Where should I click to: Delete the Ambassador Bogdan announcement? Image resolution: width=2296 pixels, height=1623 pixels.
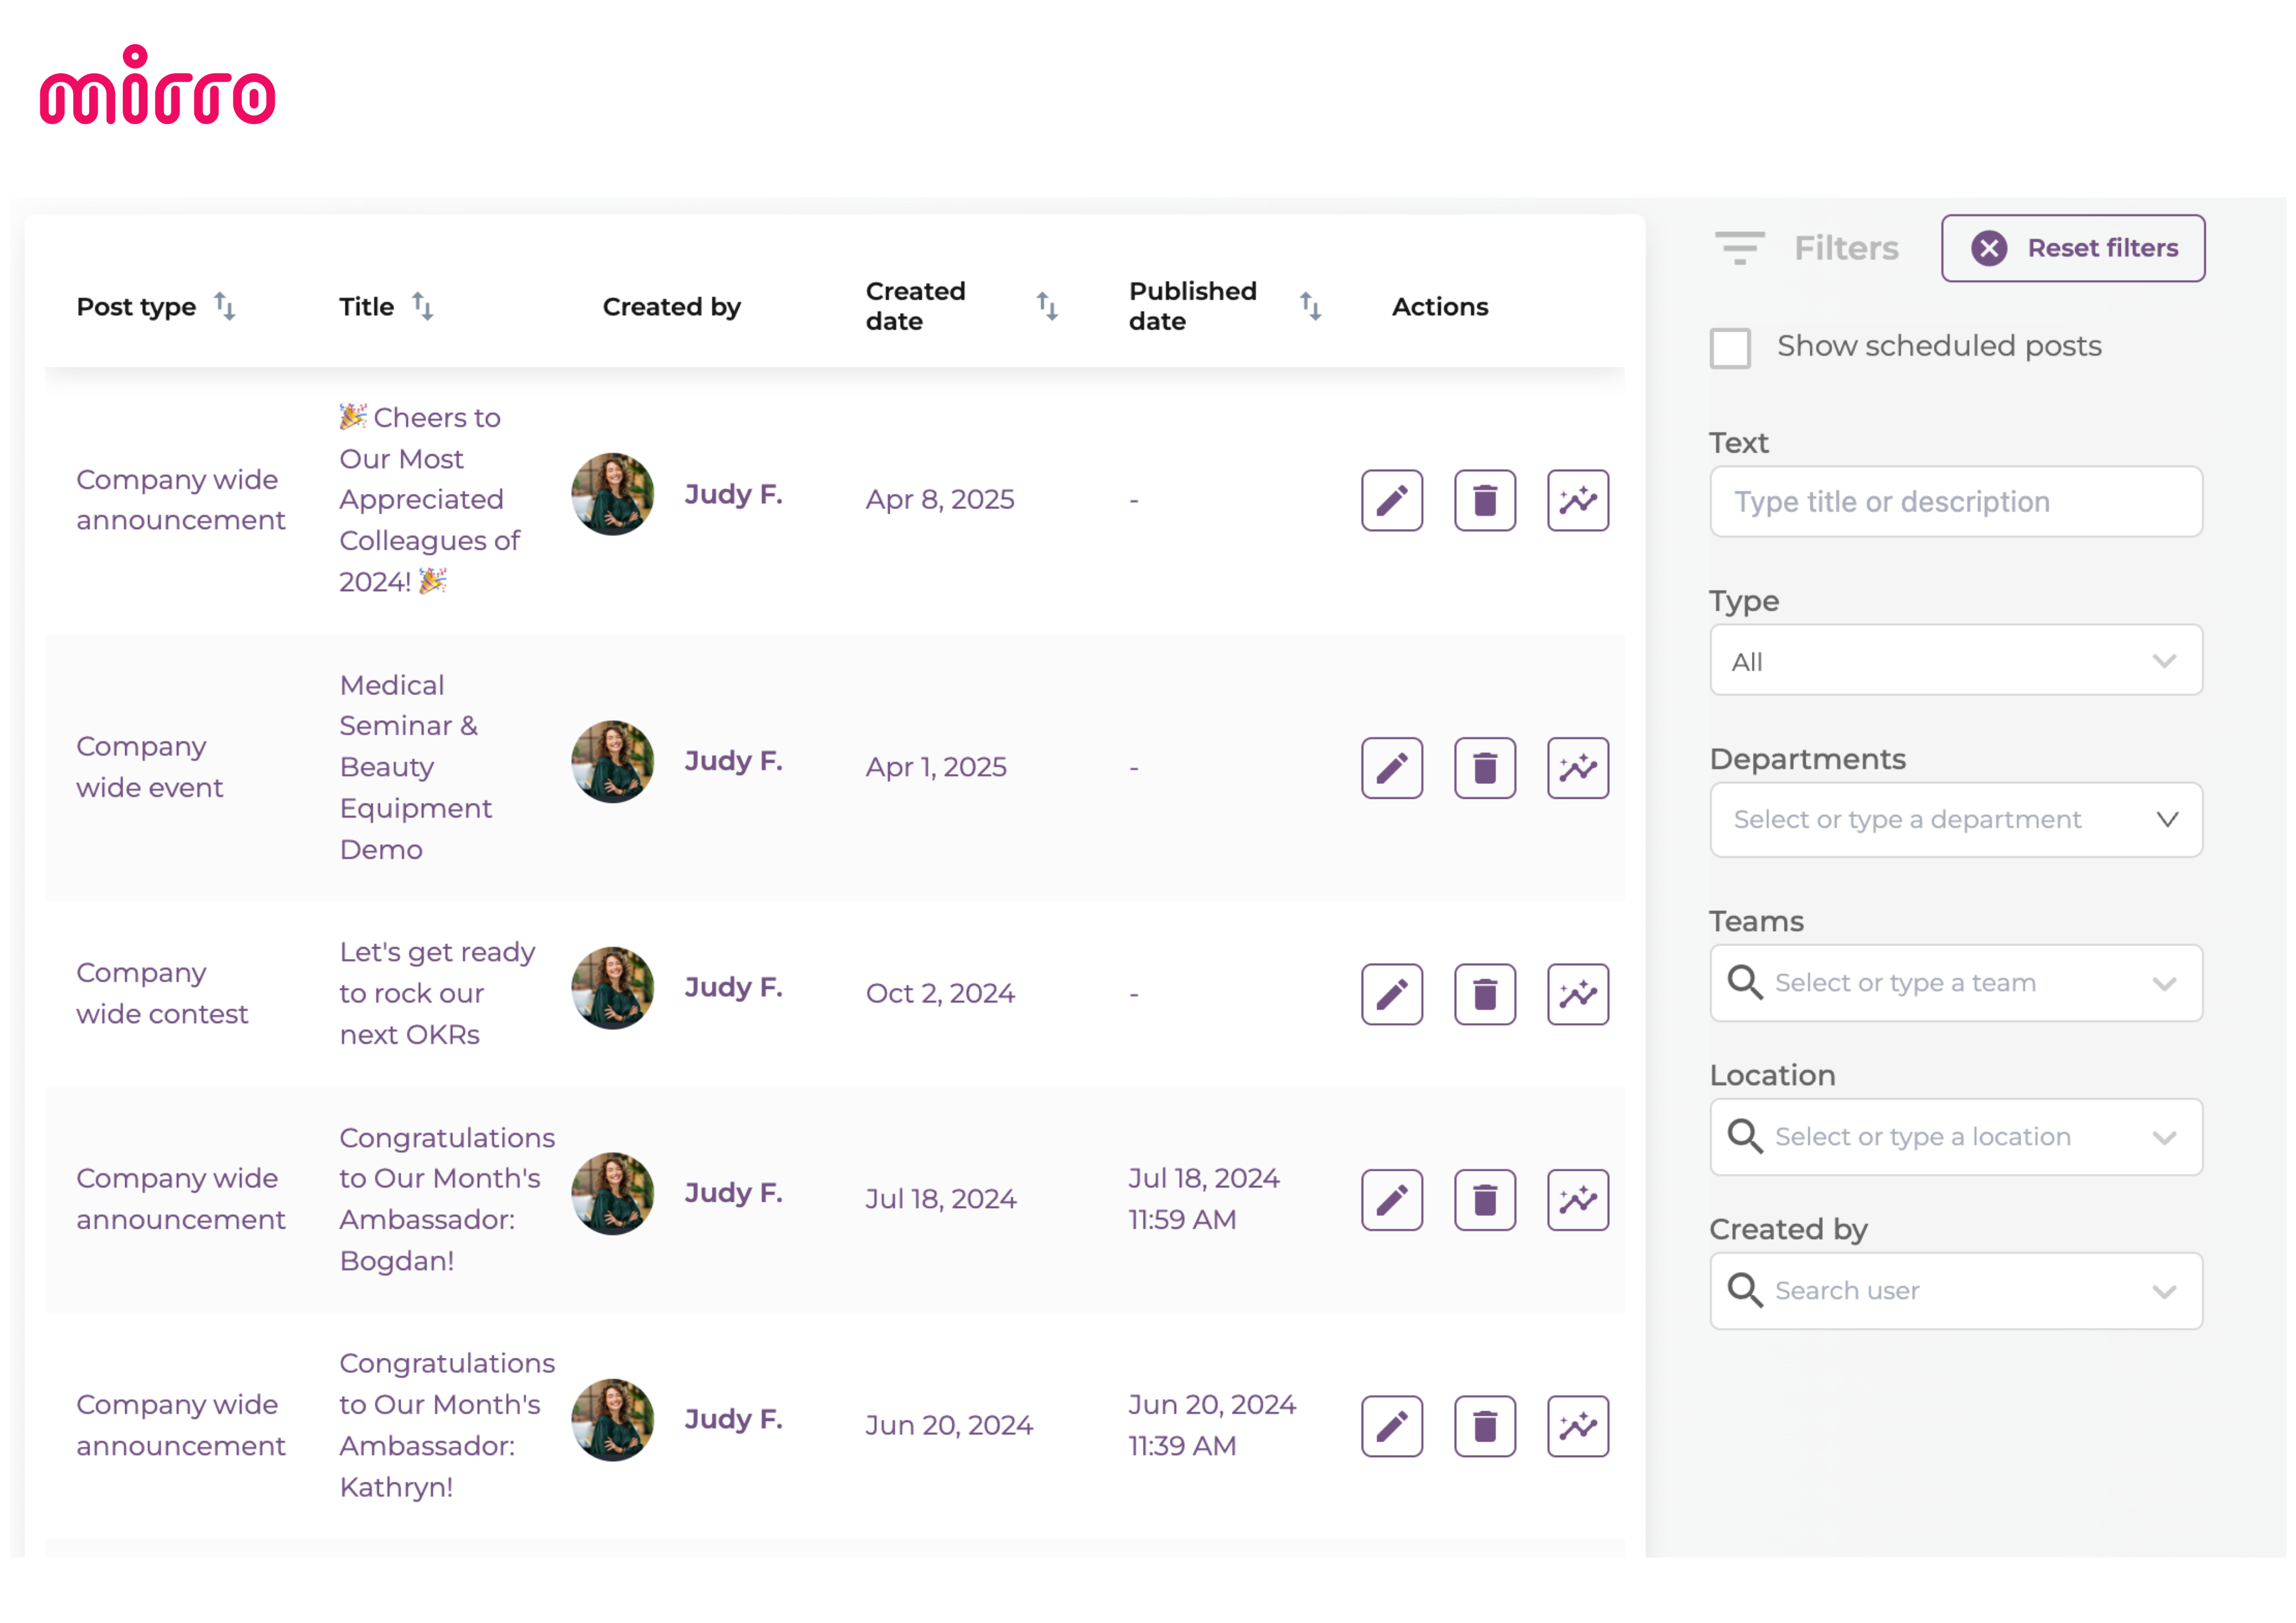(1484, 1199)
